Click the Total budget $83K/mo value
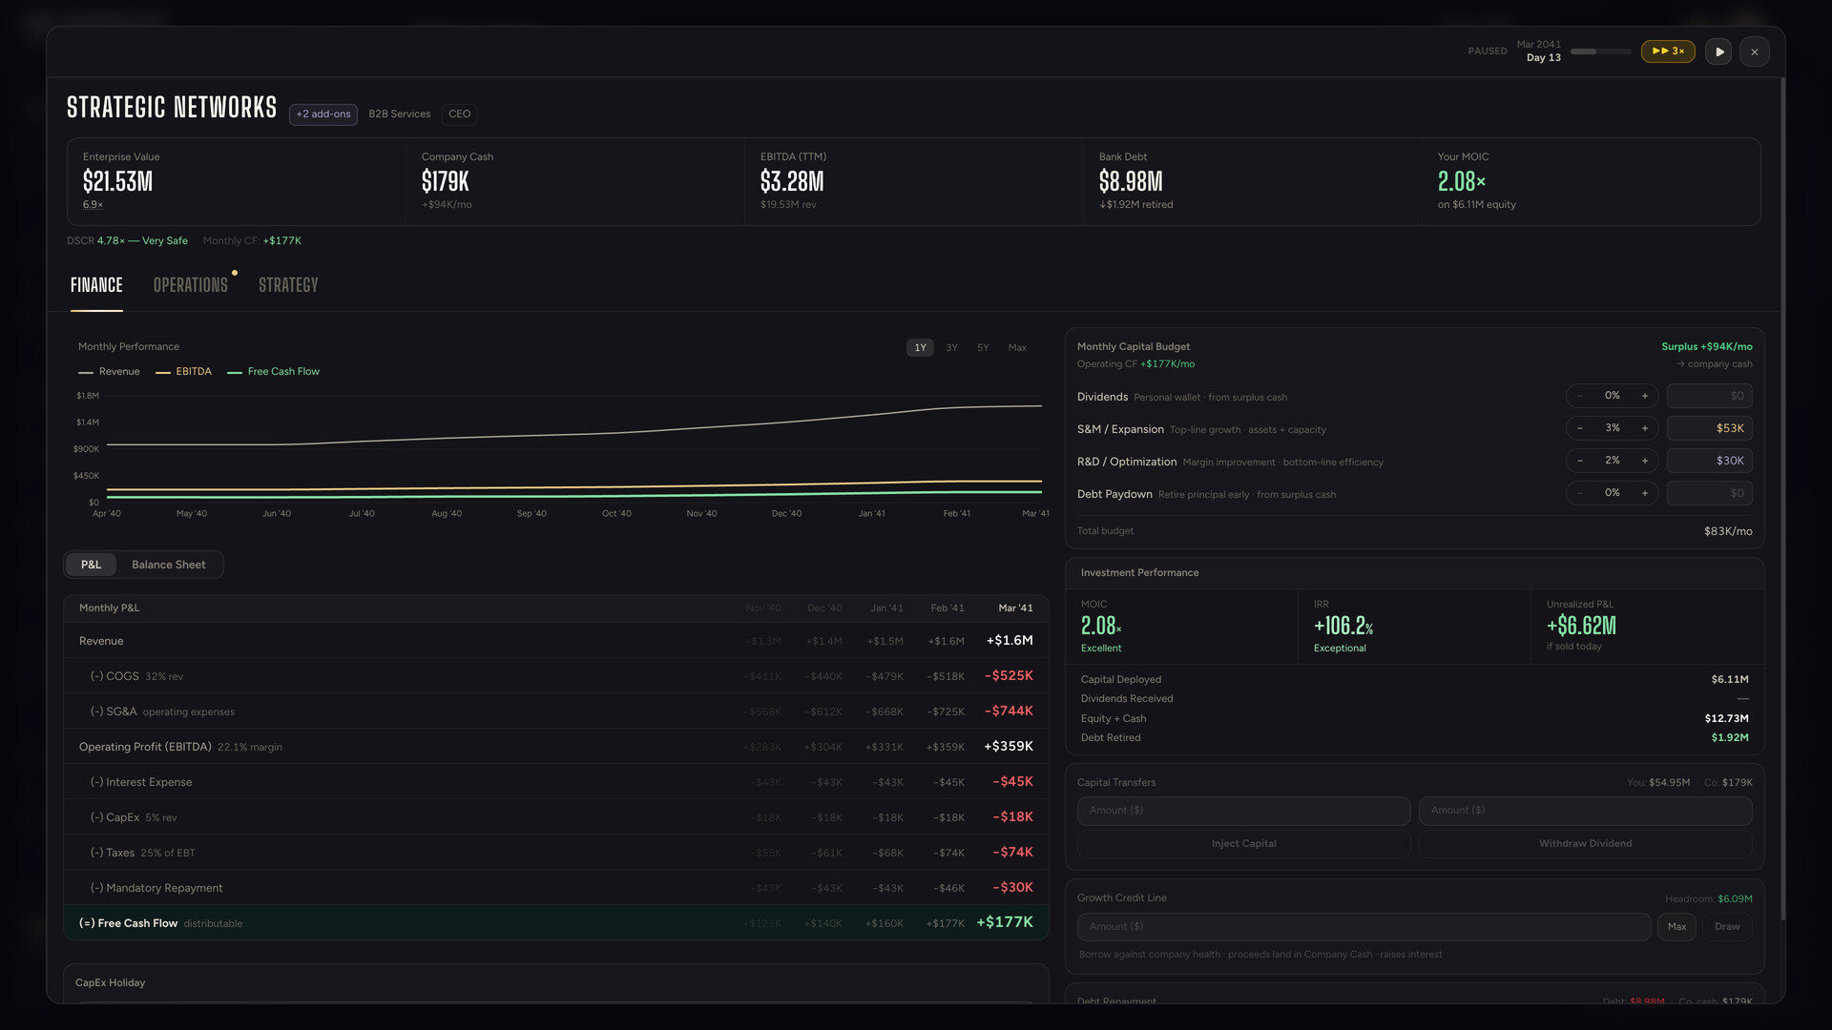The width and height of the screenshot is (1832, 1030). [1728, 532]
